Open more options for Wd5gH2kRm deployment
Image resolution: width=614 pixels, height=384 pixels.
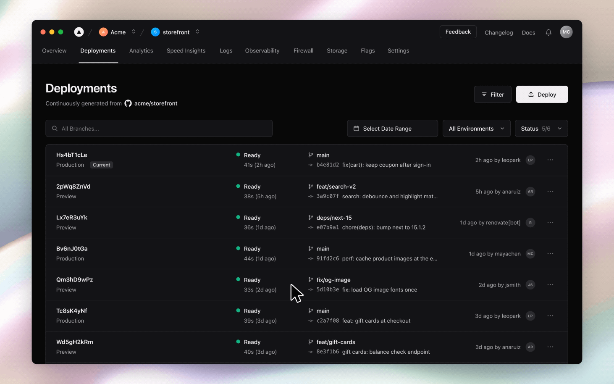pos(550,347)
